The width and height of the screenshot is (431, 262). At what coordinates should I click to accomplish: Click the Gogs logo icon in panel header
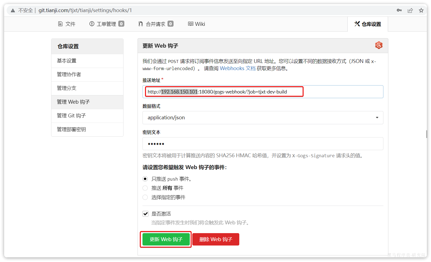point(379,45)
